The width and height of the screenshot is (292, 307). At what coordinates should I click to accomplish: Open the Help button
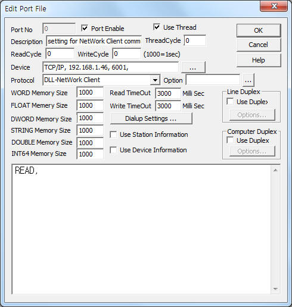pyautogui.click(x=259, y=60)
